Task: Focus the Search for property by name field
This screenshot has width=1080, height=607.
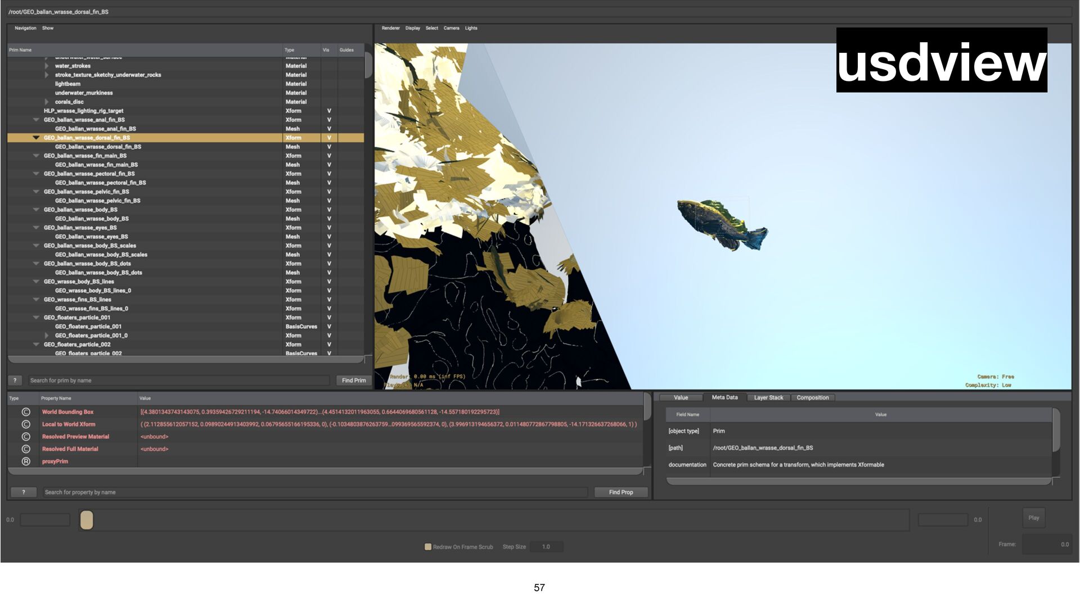Action: (x=316, y=492)
